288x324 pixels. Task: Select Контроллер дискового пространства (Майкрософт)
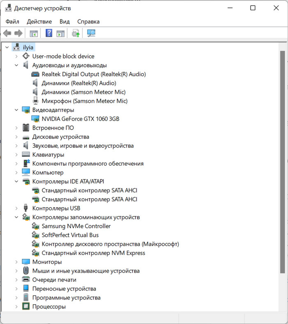(x=110, y=244)
